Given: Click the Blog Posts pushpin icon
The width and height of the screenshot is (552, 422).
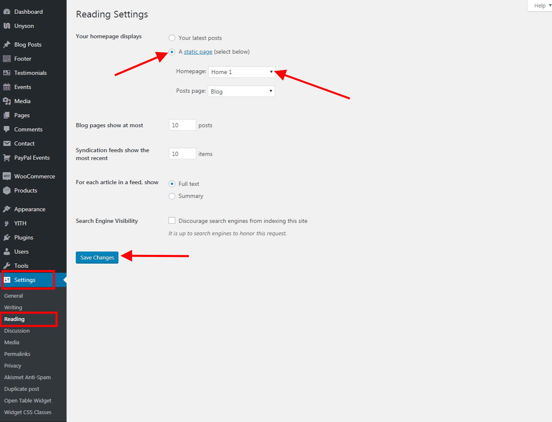Looking at the screenshot, I should tap(7, 44).
